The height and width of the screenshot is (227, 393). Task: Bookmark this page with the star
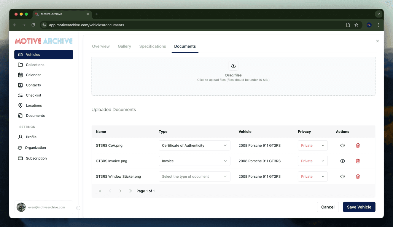click(357, 25)
